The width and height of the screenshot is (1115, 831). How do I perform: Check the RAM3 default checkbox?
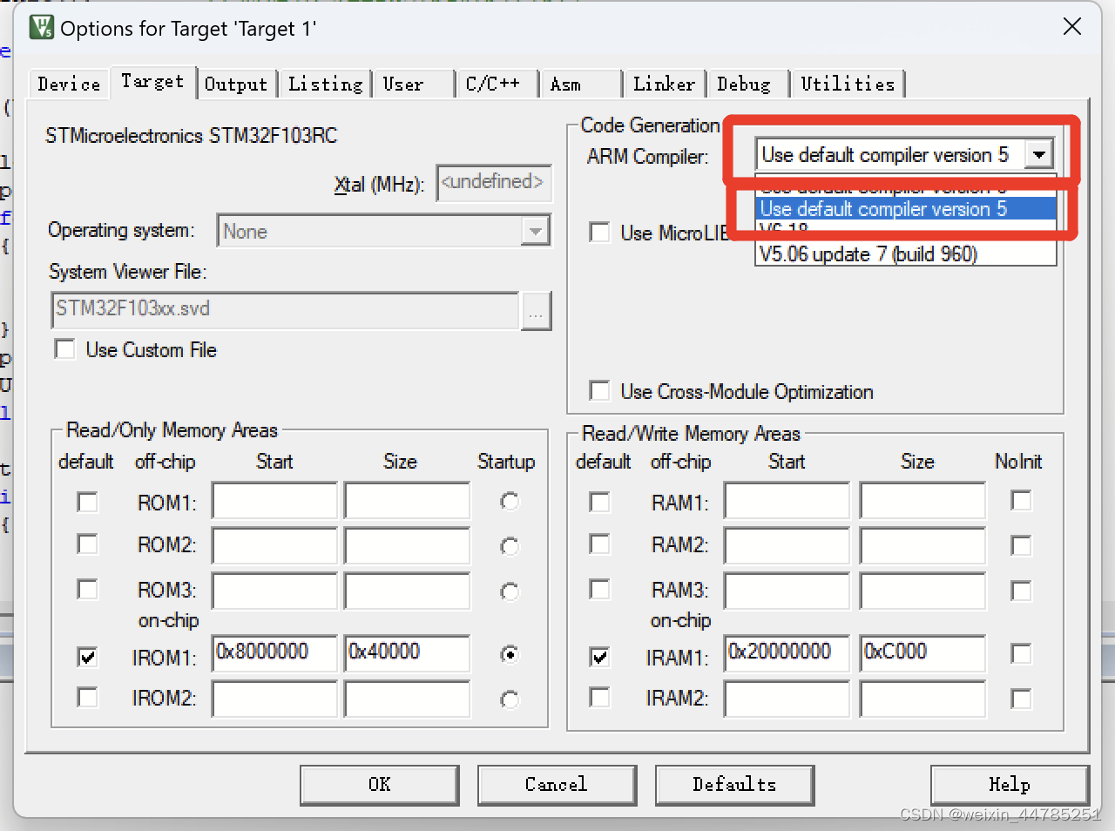pyautogui.click(x=599, y=589)
